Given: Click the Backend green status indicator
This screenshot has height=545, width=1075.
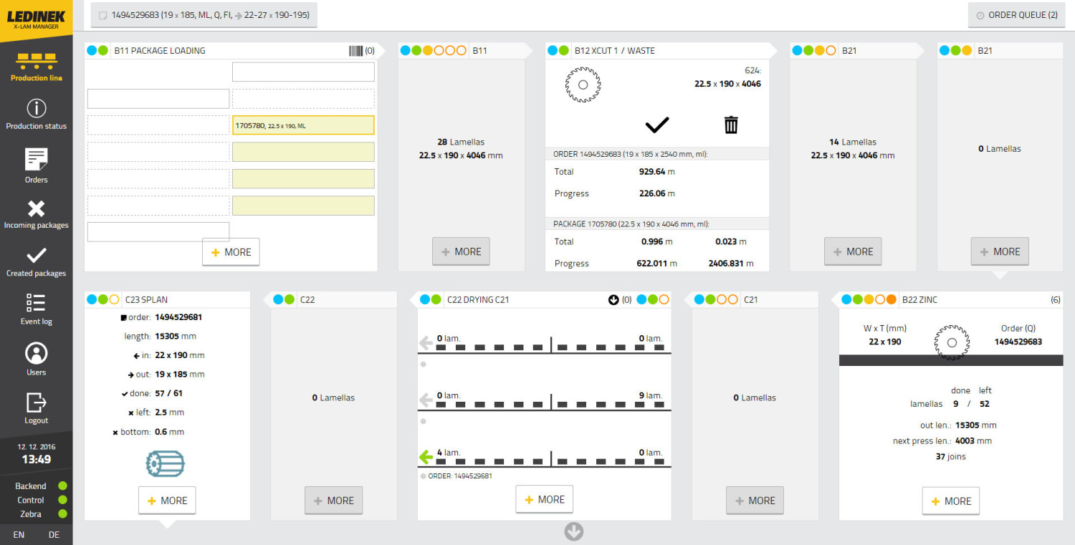Looking at the screenshot, I should pos(62,486).
